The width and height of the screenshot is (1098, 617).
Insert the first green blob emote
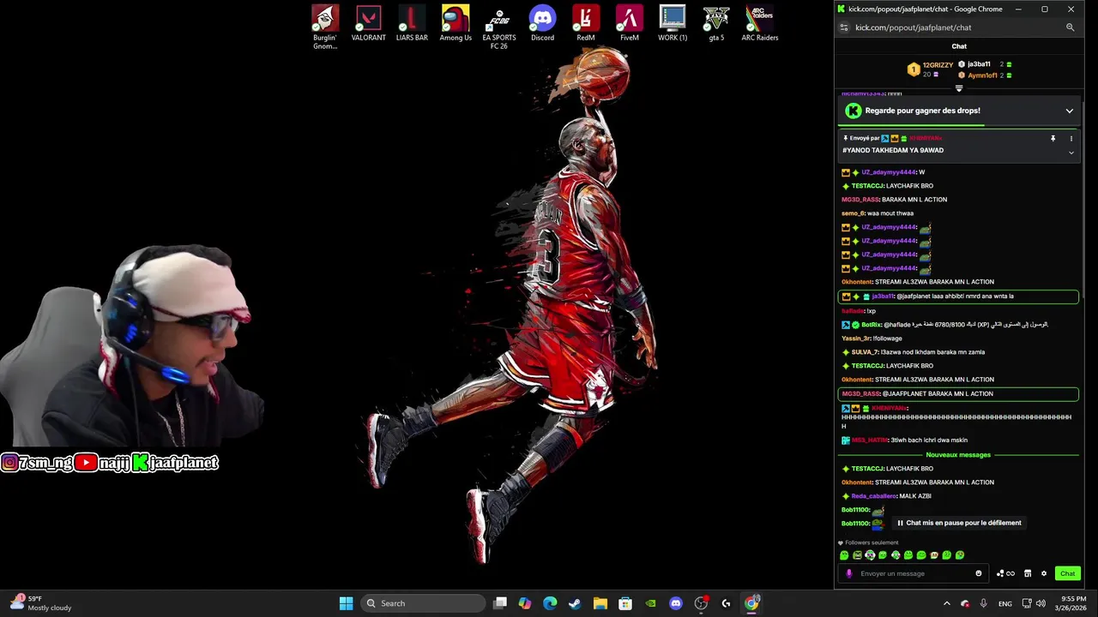pyautogui.click(x=844, y=555)
